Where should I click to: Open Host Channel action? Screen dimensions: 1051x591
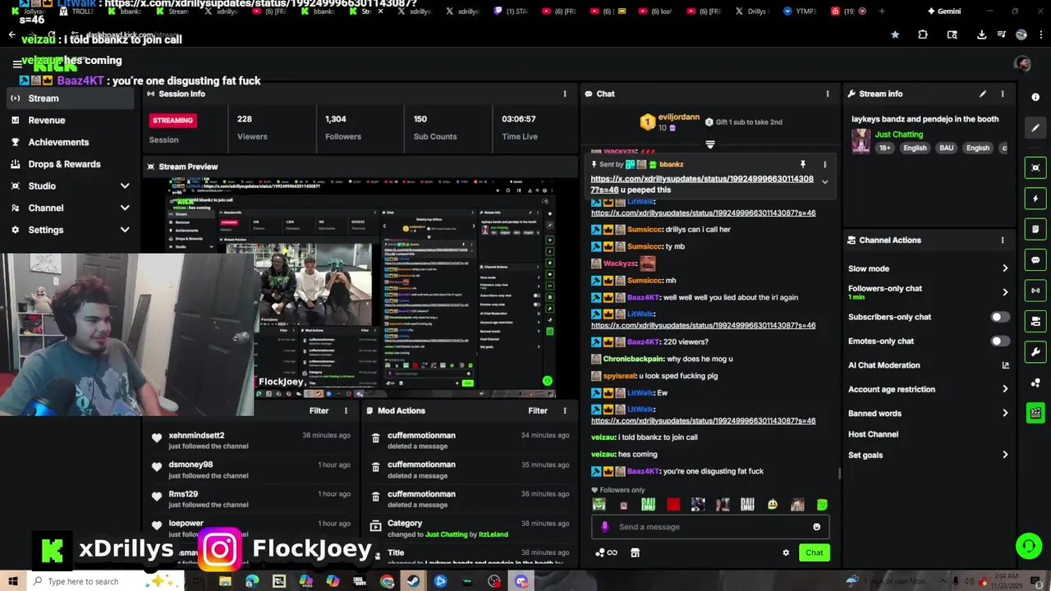tap(873, 434)
